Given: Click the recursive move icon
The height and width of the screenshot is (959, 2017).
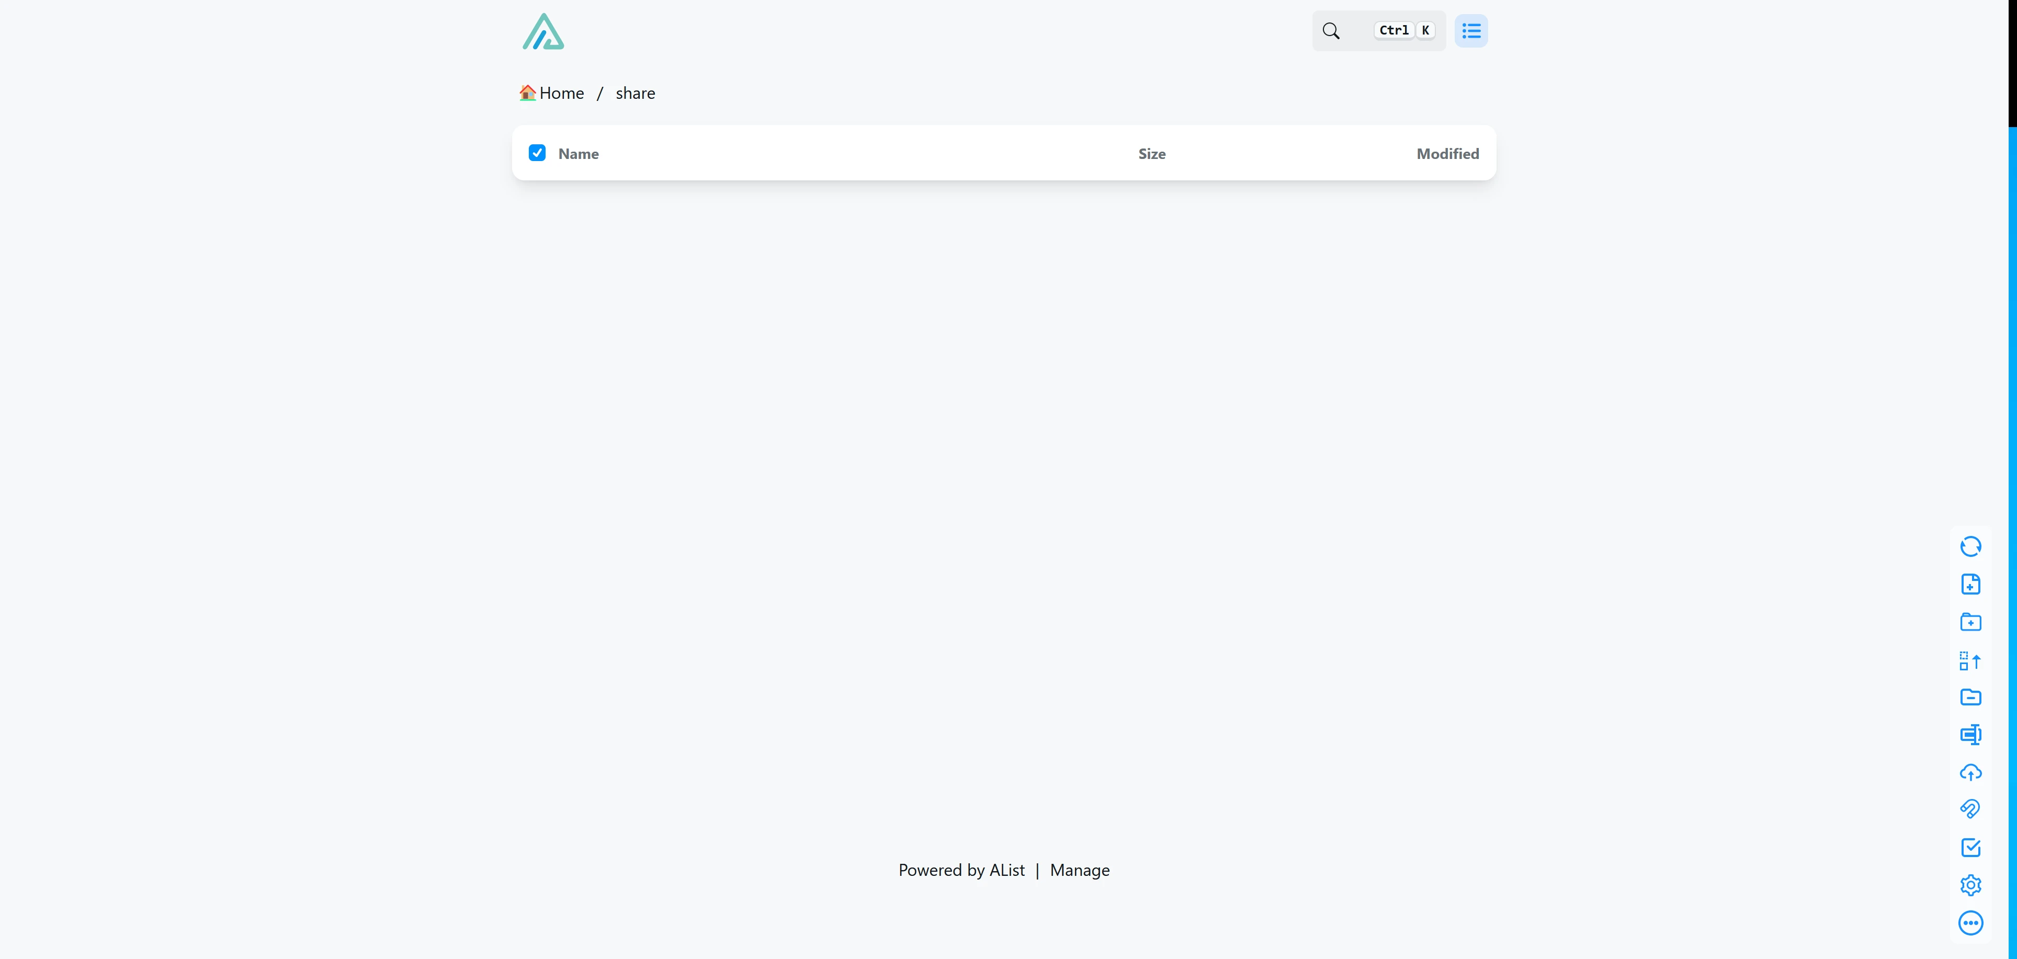Looking at the screenshot, I should coord(1970,661).
